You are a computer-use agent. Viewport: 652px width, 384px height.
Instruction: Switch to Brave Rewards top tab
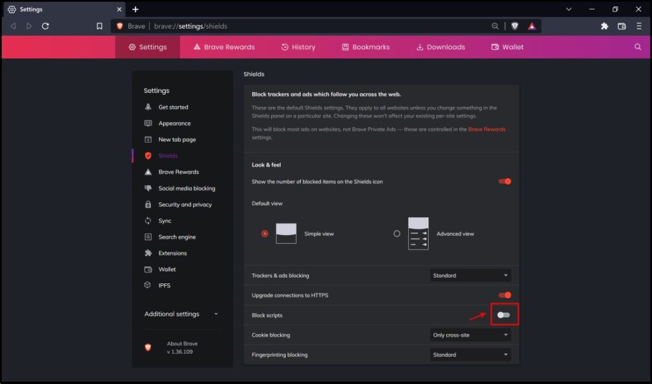click(224, 47)
